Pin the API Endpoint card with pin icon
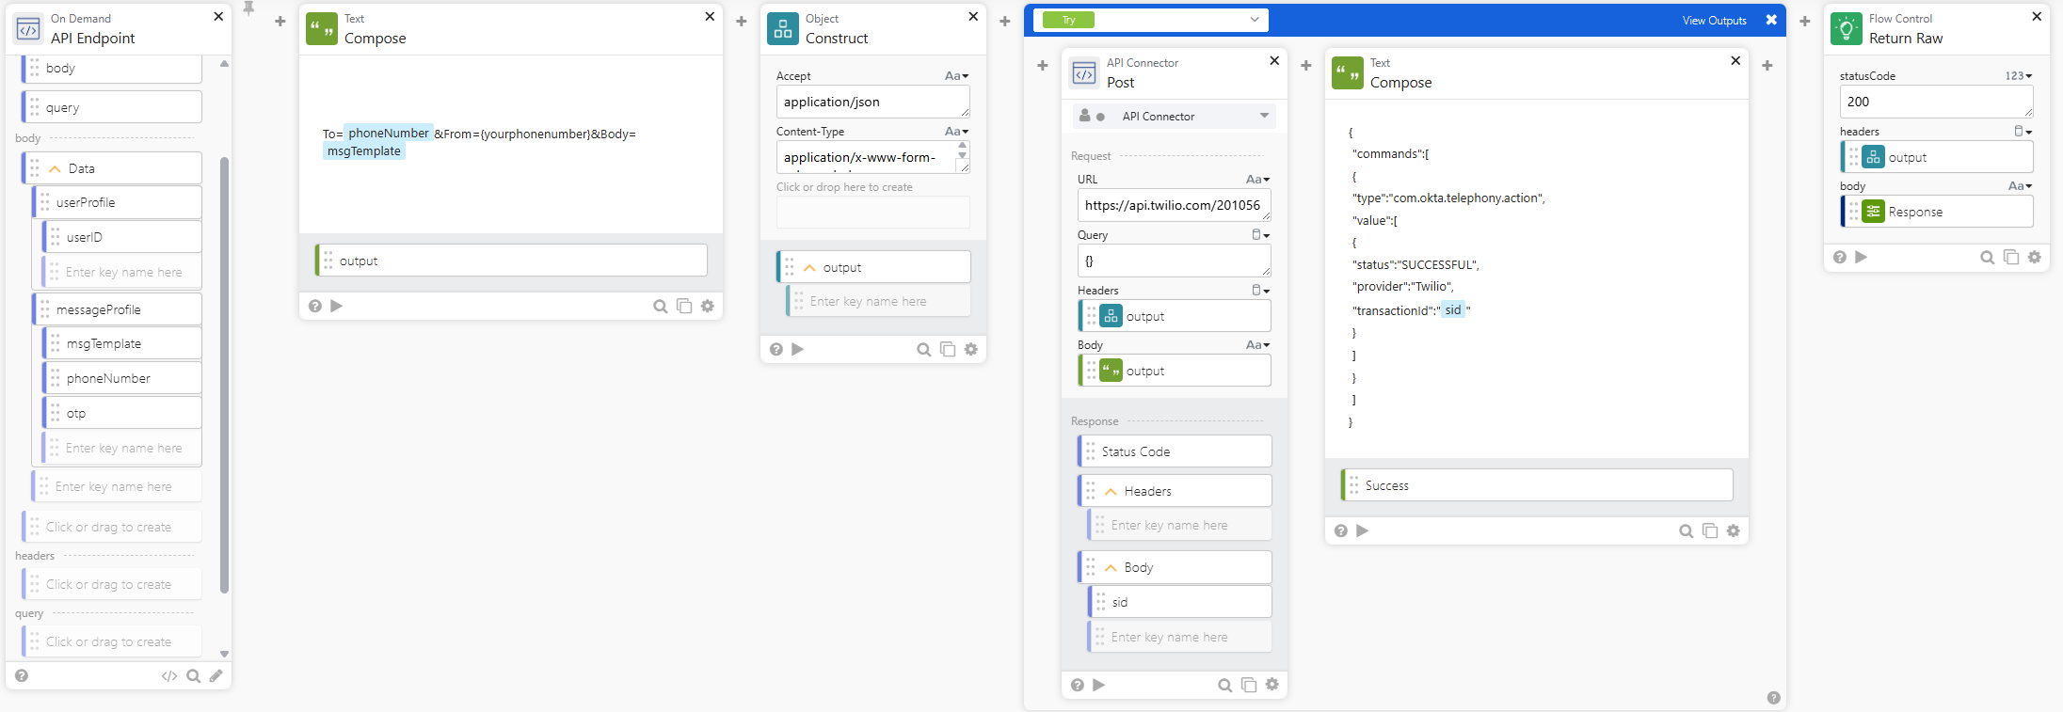2063x712 pixels. tap(248, 8)
